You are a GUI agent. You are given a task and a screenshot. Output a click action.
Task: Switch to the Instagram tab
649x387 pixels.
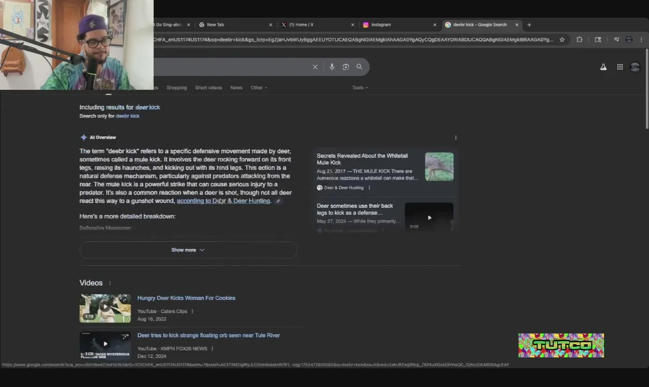[x=398, y=25]
